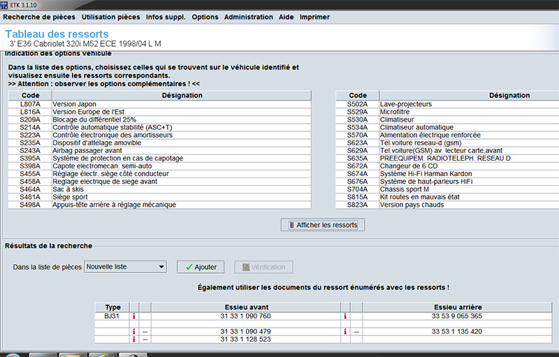Open the Recherche de pièces menu
559x357 pixels.
point(39,17)
